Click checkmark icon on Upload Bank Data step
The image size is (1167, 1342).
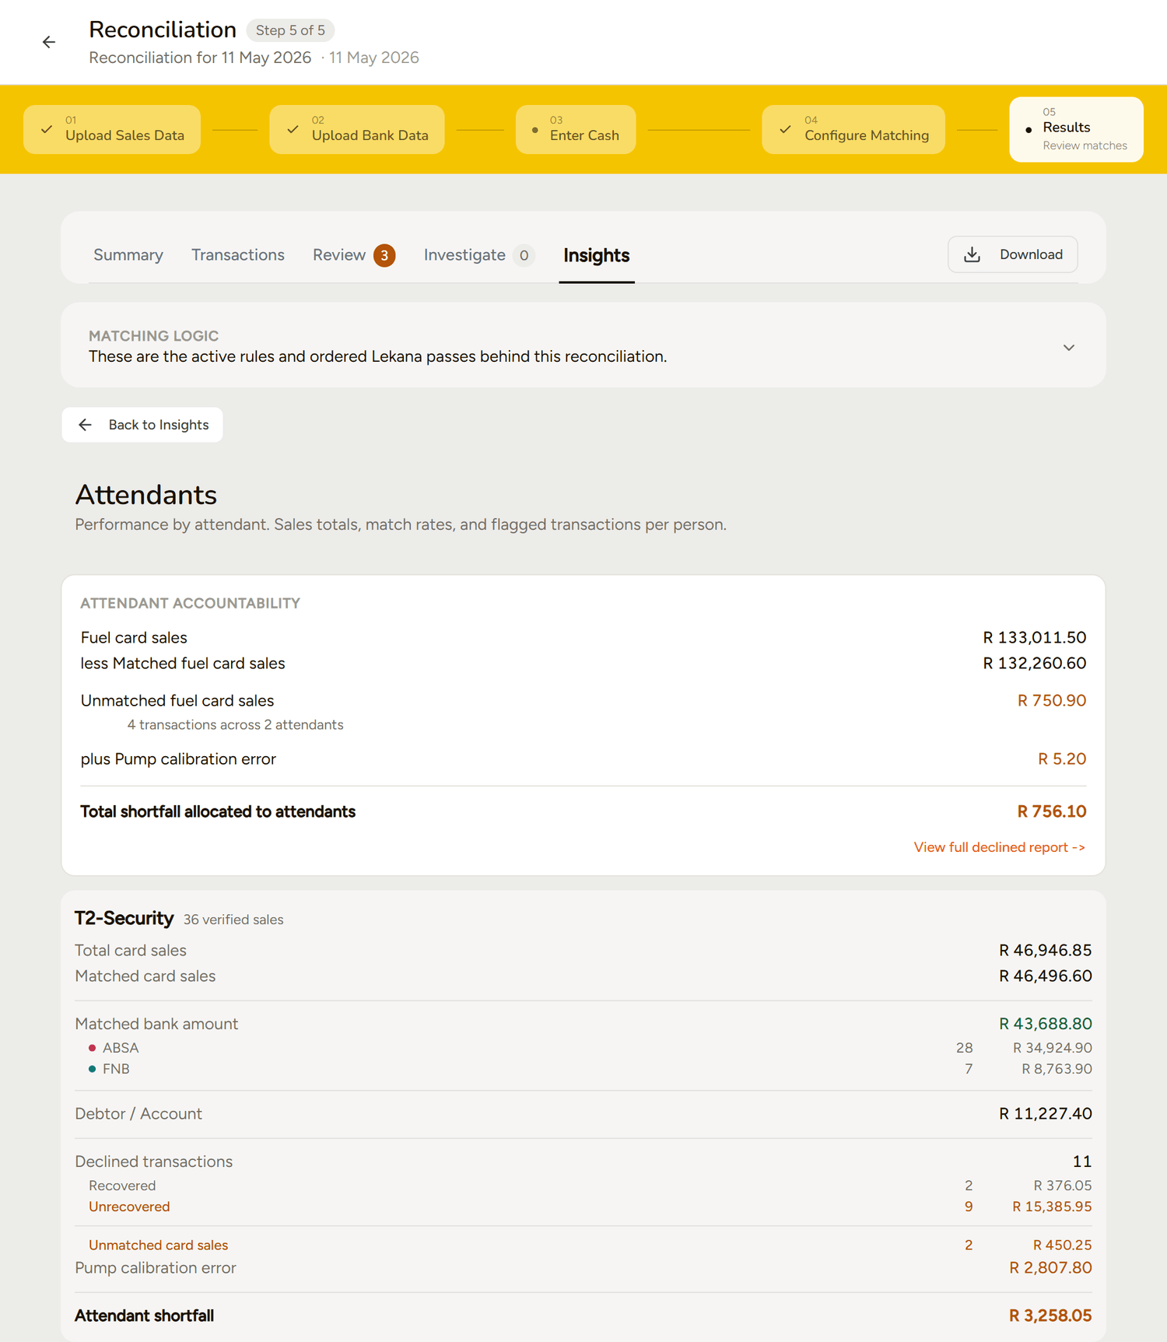293,129
